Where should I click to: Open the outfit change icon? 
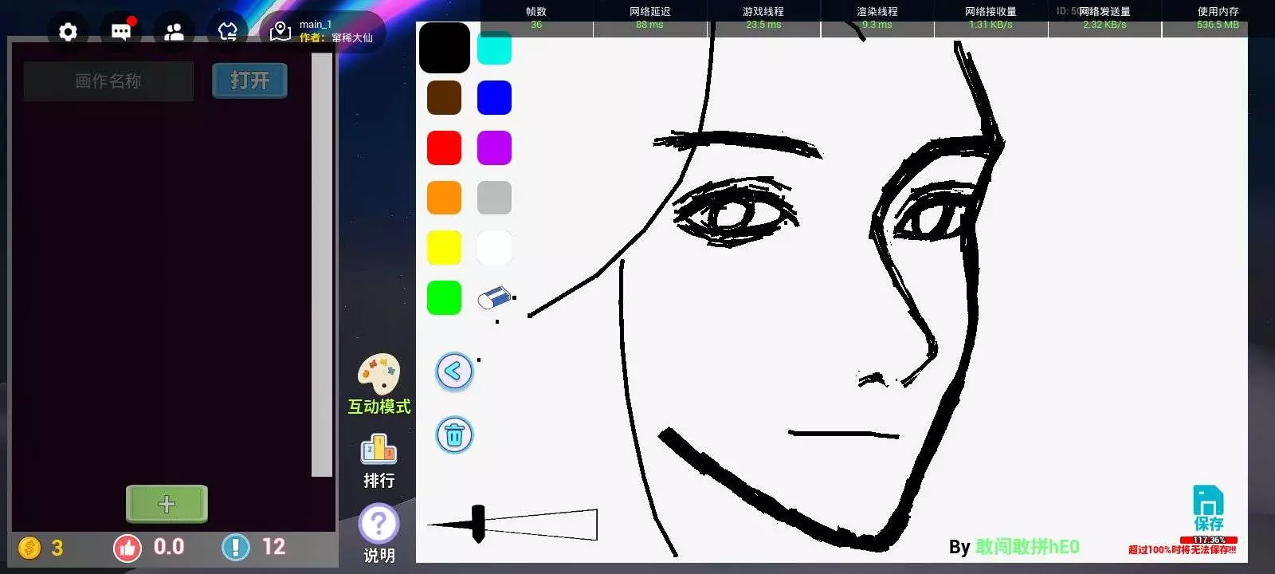(x=227, y=32)
